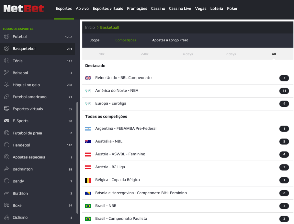Click the Austria flag beside ASWBL Feminino
The width and height of the screenshot is (294, 224).
pyautogui.click(x=88, y=154)
